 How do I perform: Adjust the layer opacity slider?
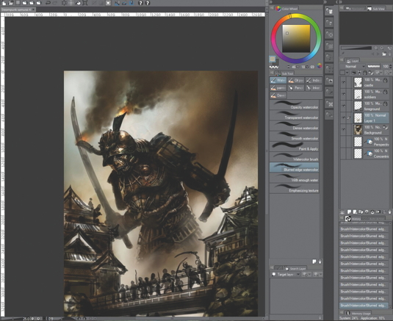[x=373, y=66]
